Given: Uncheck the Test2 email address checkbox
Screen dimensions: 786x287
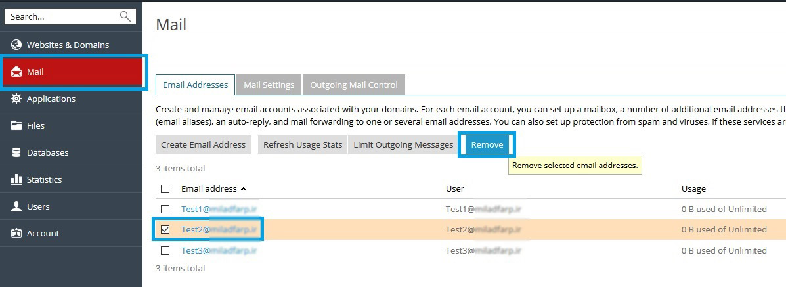Looking at the screenshot, I should coord(165,229).
